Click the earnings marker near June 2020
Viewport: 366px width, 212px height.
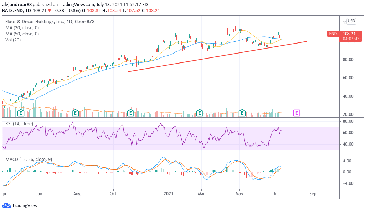tap(21, 113)
